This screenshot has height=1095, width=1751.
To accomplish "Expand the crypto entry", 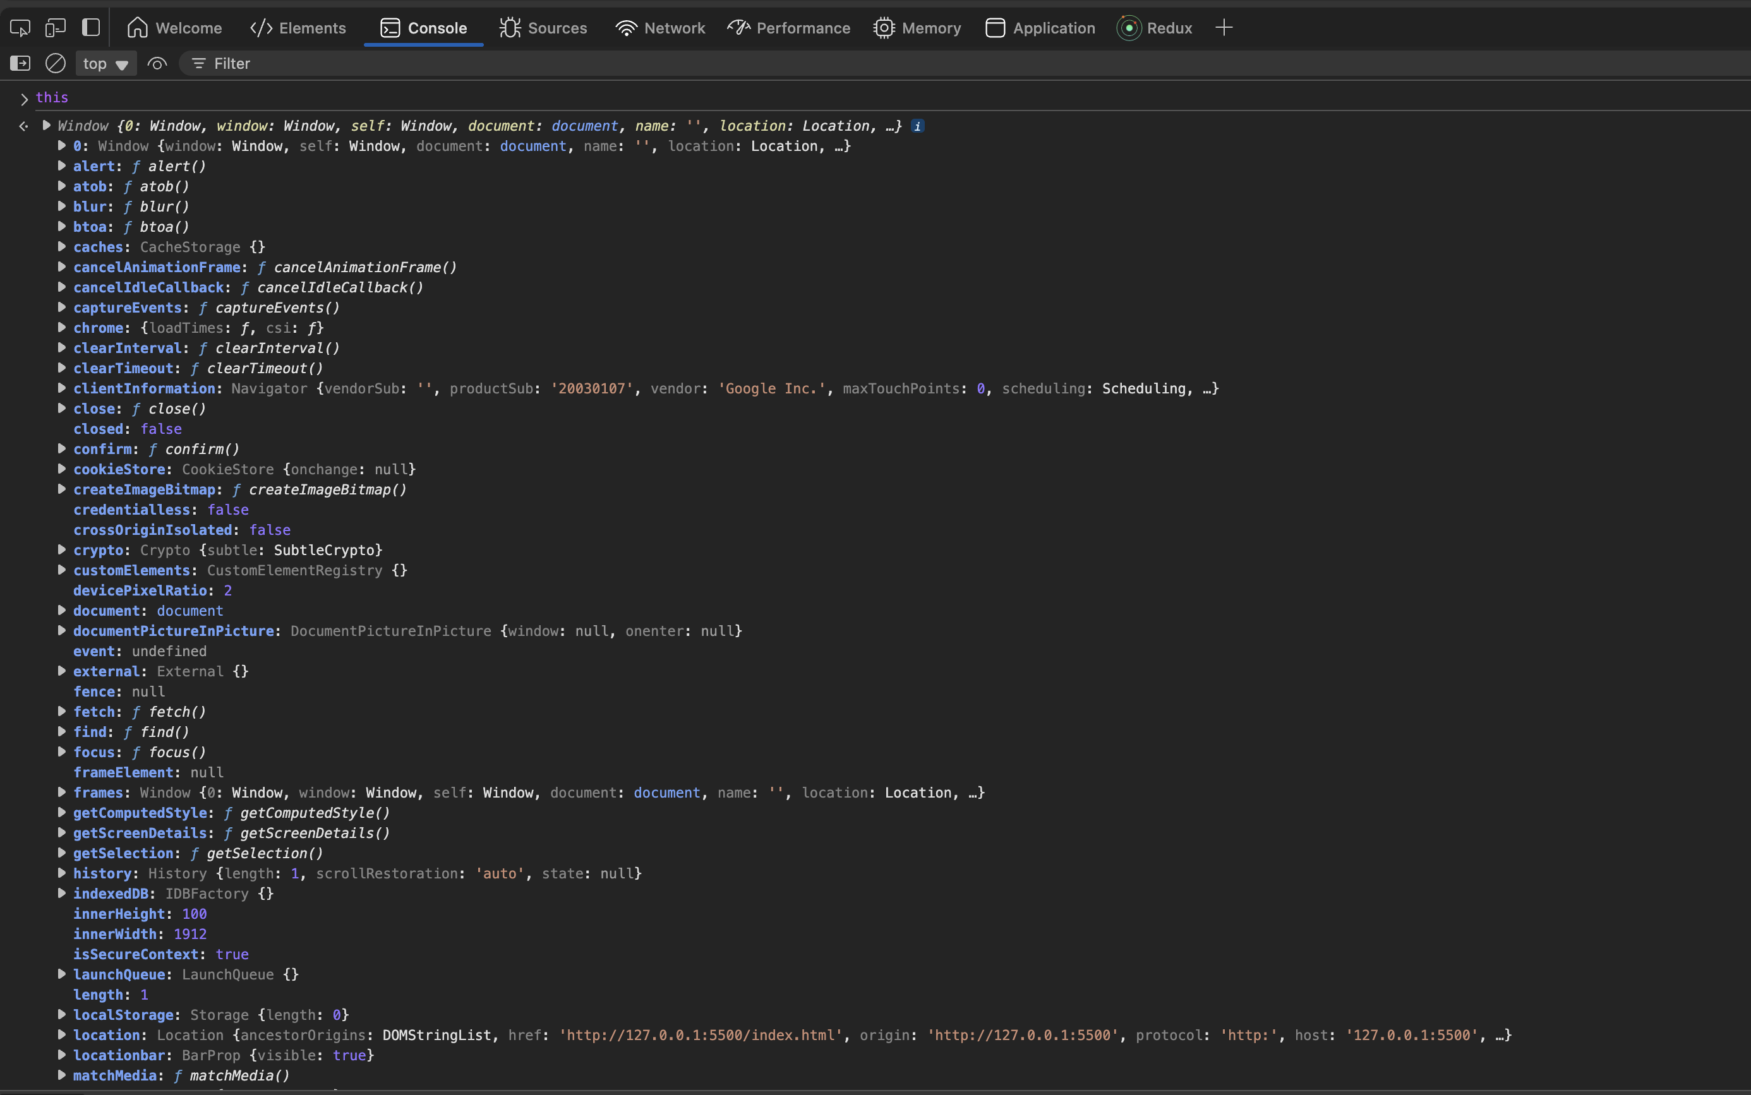I will (x=61, y=549).
